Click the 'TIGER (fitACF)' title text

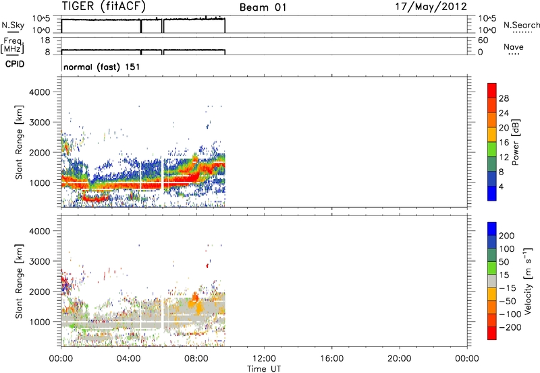point(104,6)
